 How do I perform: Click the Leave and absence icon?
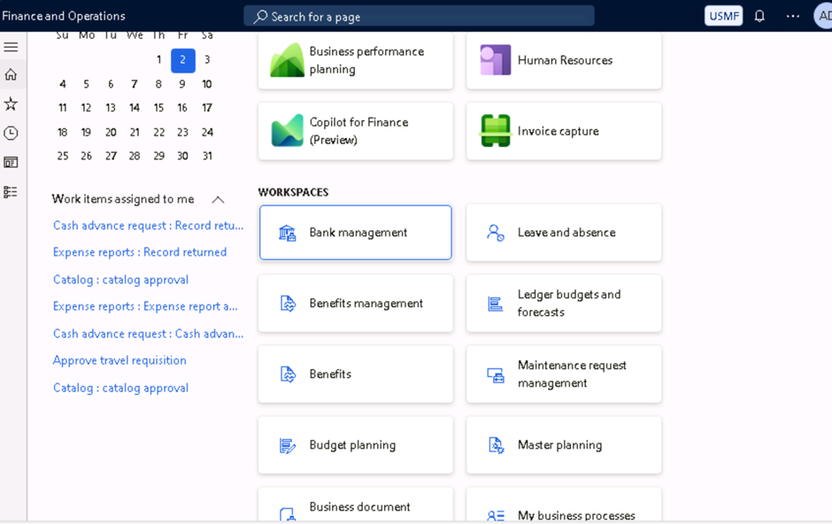point(495,233)
